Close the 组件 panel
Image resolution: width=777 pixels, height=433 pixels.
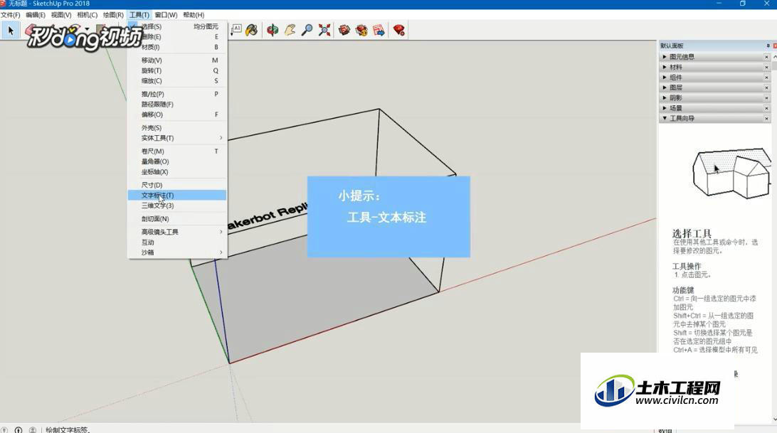[766, 77]
